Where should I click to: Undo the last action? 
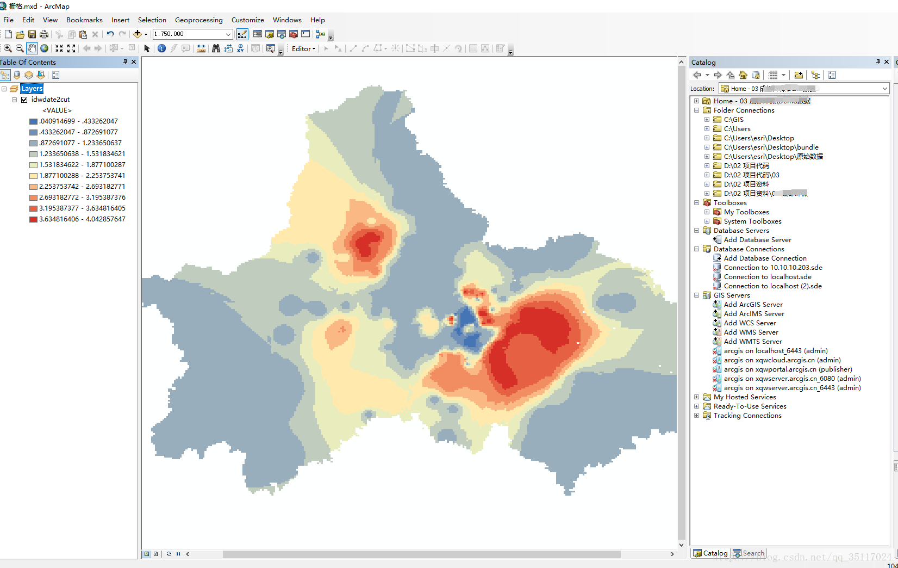(x=110, y=34)
